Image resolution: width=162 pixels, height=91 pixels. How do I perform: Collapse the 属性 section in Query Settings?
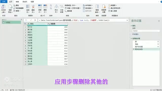(131, 26)
